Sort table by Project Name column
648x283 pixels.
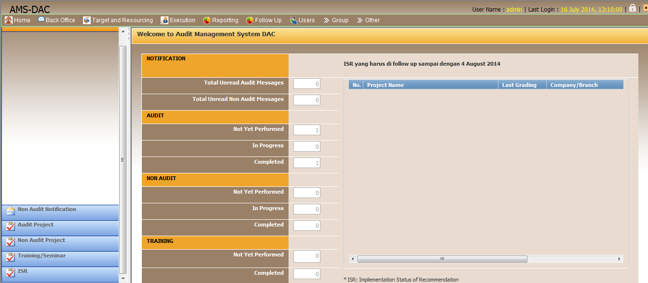[385, 85]
